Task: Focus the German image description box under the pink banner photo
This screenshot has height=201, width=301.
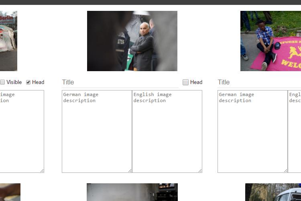Action: pyautogui.click(x=252, y=131)
